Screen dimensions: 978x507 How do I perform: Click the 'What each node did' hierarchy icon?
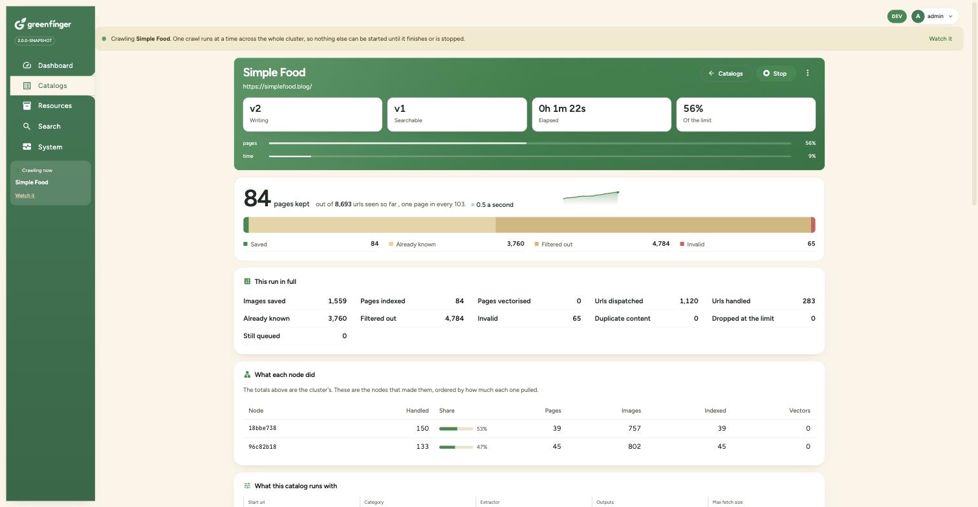[247, 374]
